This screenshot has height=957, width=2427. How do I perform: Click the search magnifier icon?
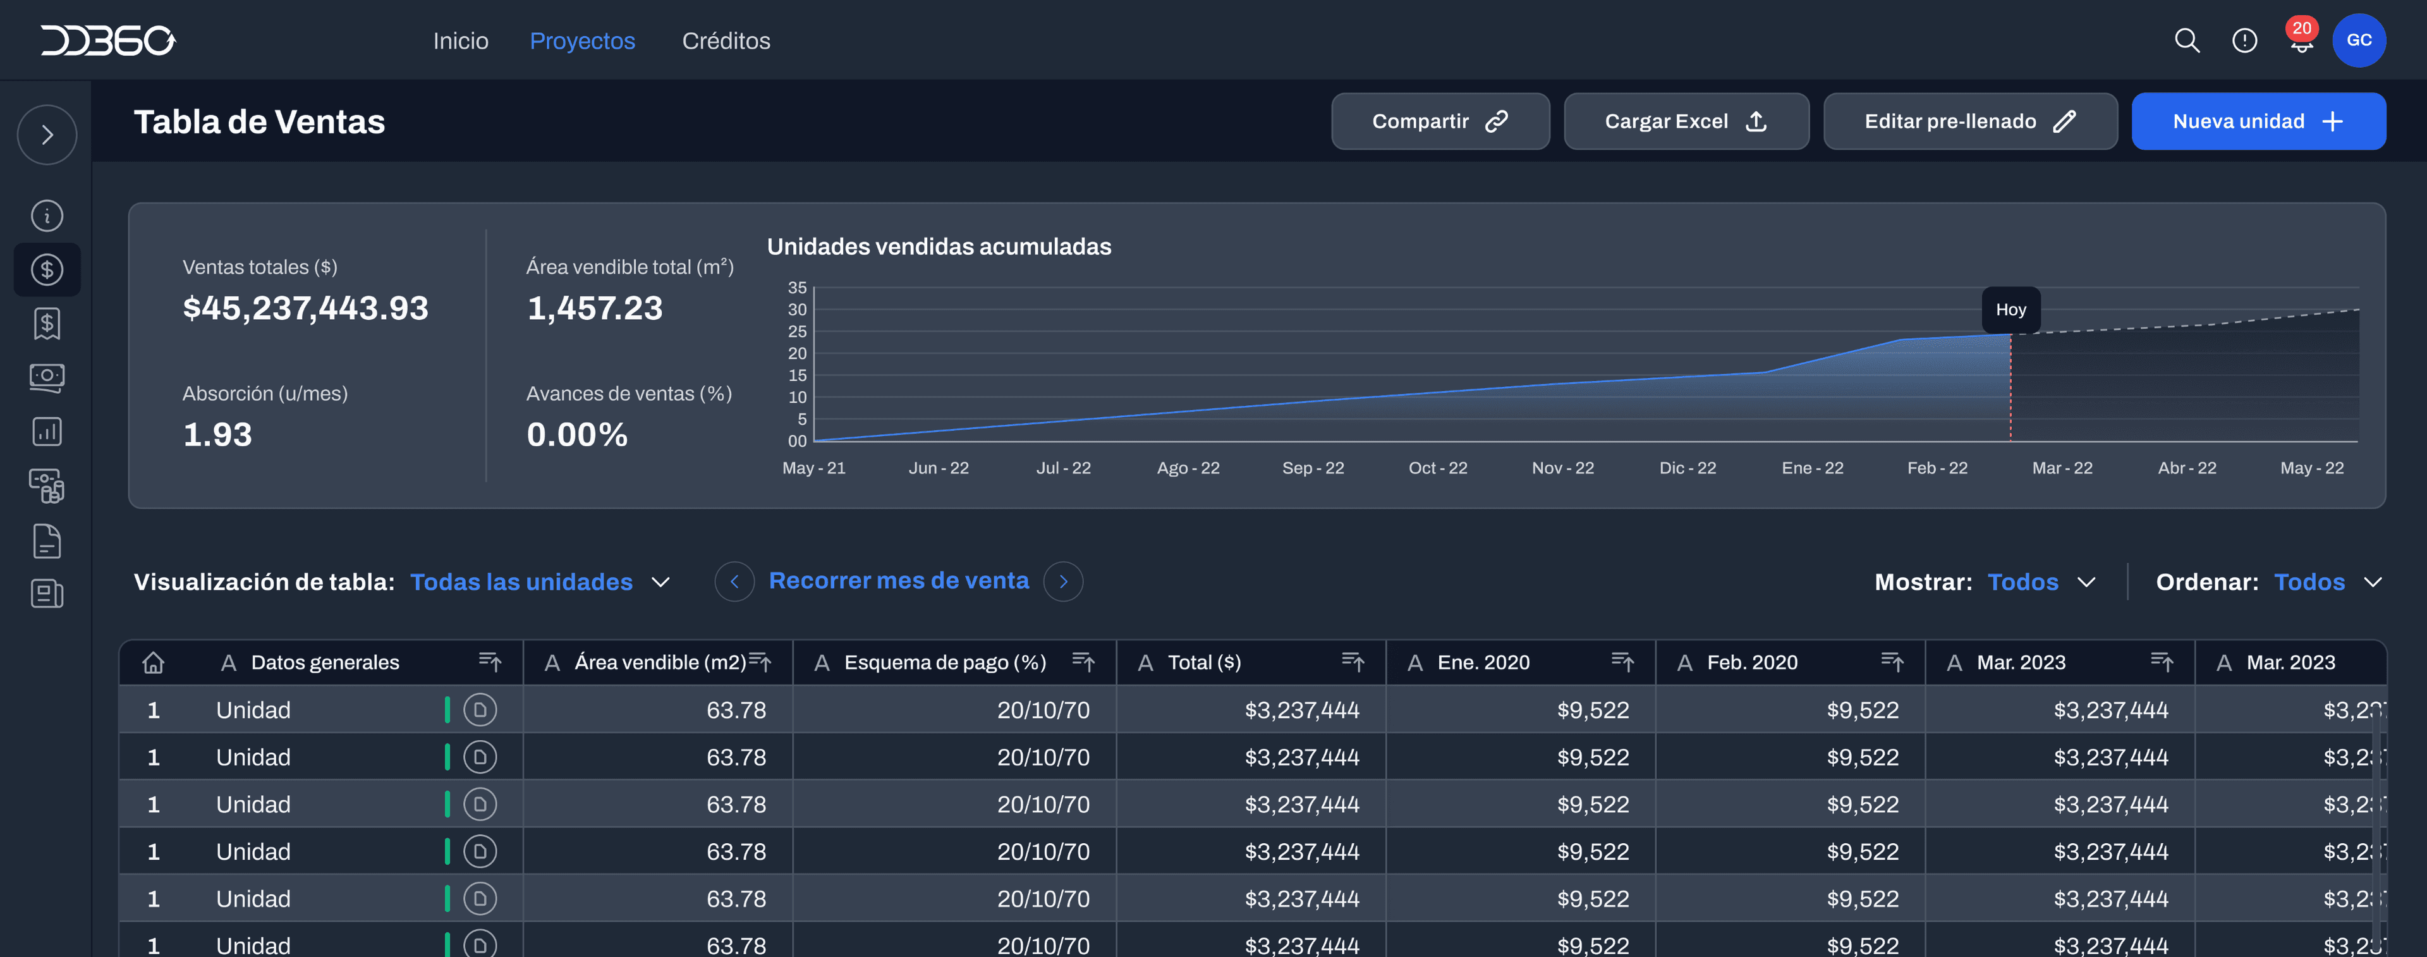tap(2186, 40)
